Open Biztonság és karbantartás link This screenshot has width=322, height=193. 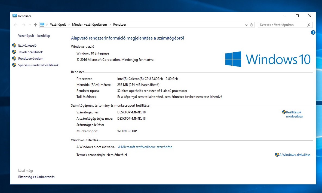[x=36, y=177]
